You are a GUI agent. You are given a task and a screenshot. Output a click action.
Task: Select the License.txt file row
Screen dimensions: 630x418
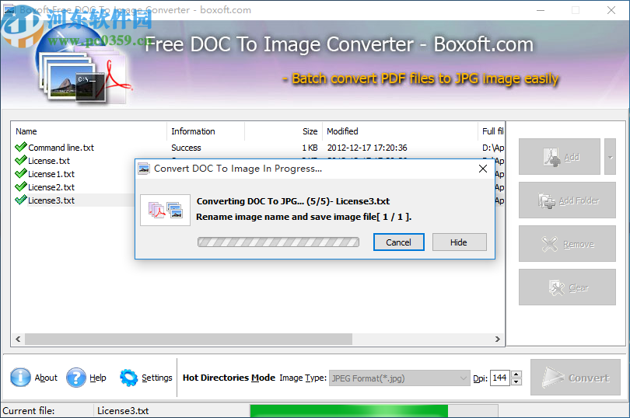[x=74, y=161]
